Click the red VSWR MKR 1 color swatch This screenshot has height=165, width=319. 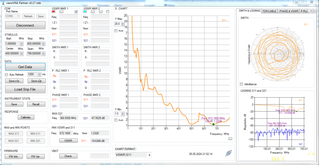[54, 12]
